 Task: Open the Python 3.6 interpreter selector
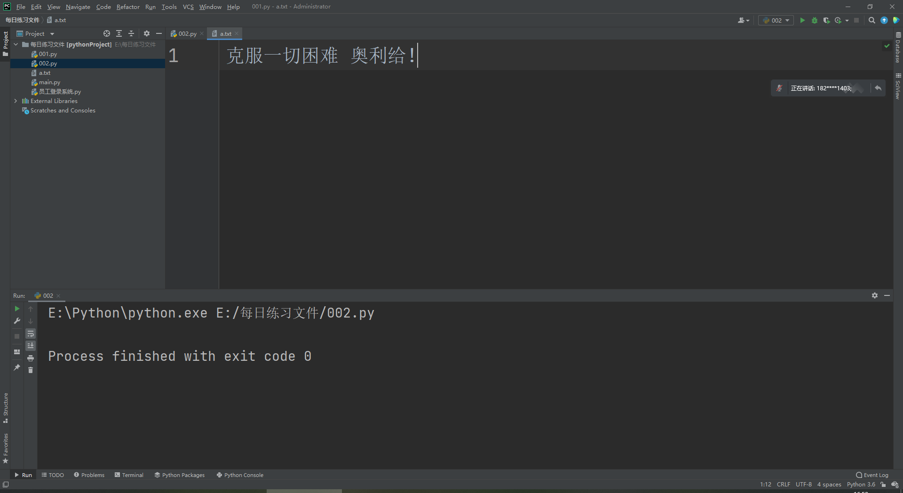click(x=861, y=485)
